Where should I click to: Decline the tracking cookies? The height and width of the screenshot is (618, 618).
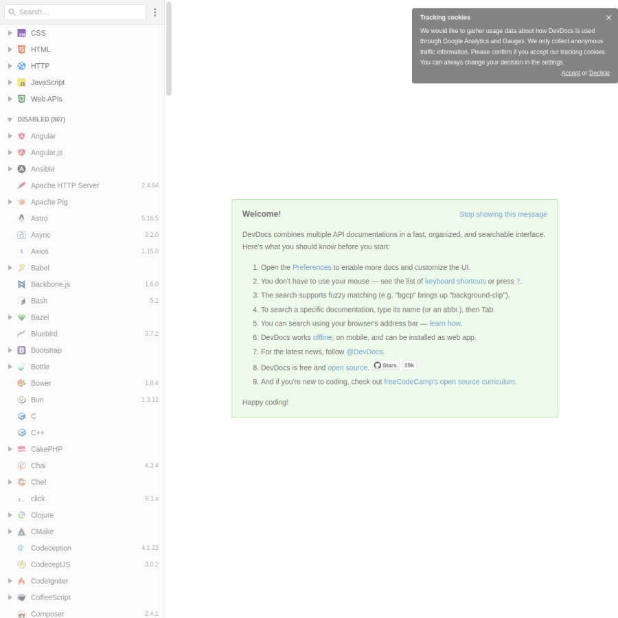click(599, 73)
